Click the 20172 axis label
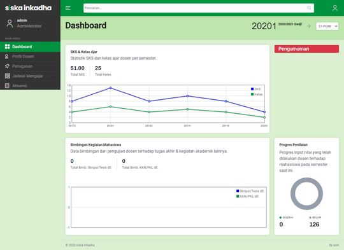This screenshot has height=250, width=344. pos(72,126)
